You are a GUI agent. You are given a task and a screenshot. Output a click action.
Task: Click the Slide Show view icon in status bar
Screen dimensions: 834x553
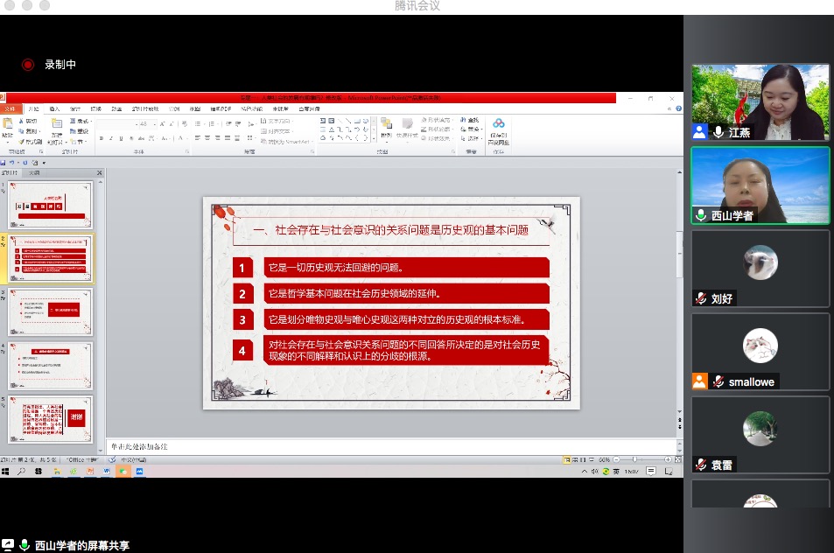click(591, 459)
